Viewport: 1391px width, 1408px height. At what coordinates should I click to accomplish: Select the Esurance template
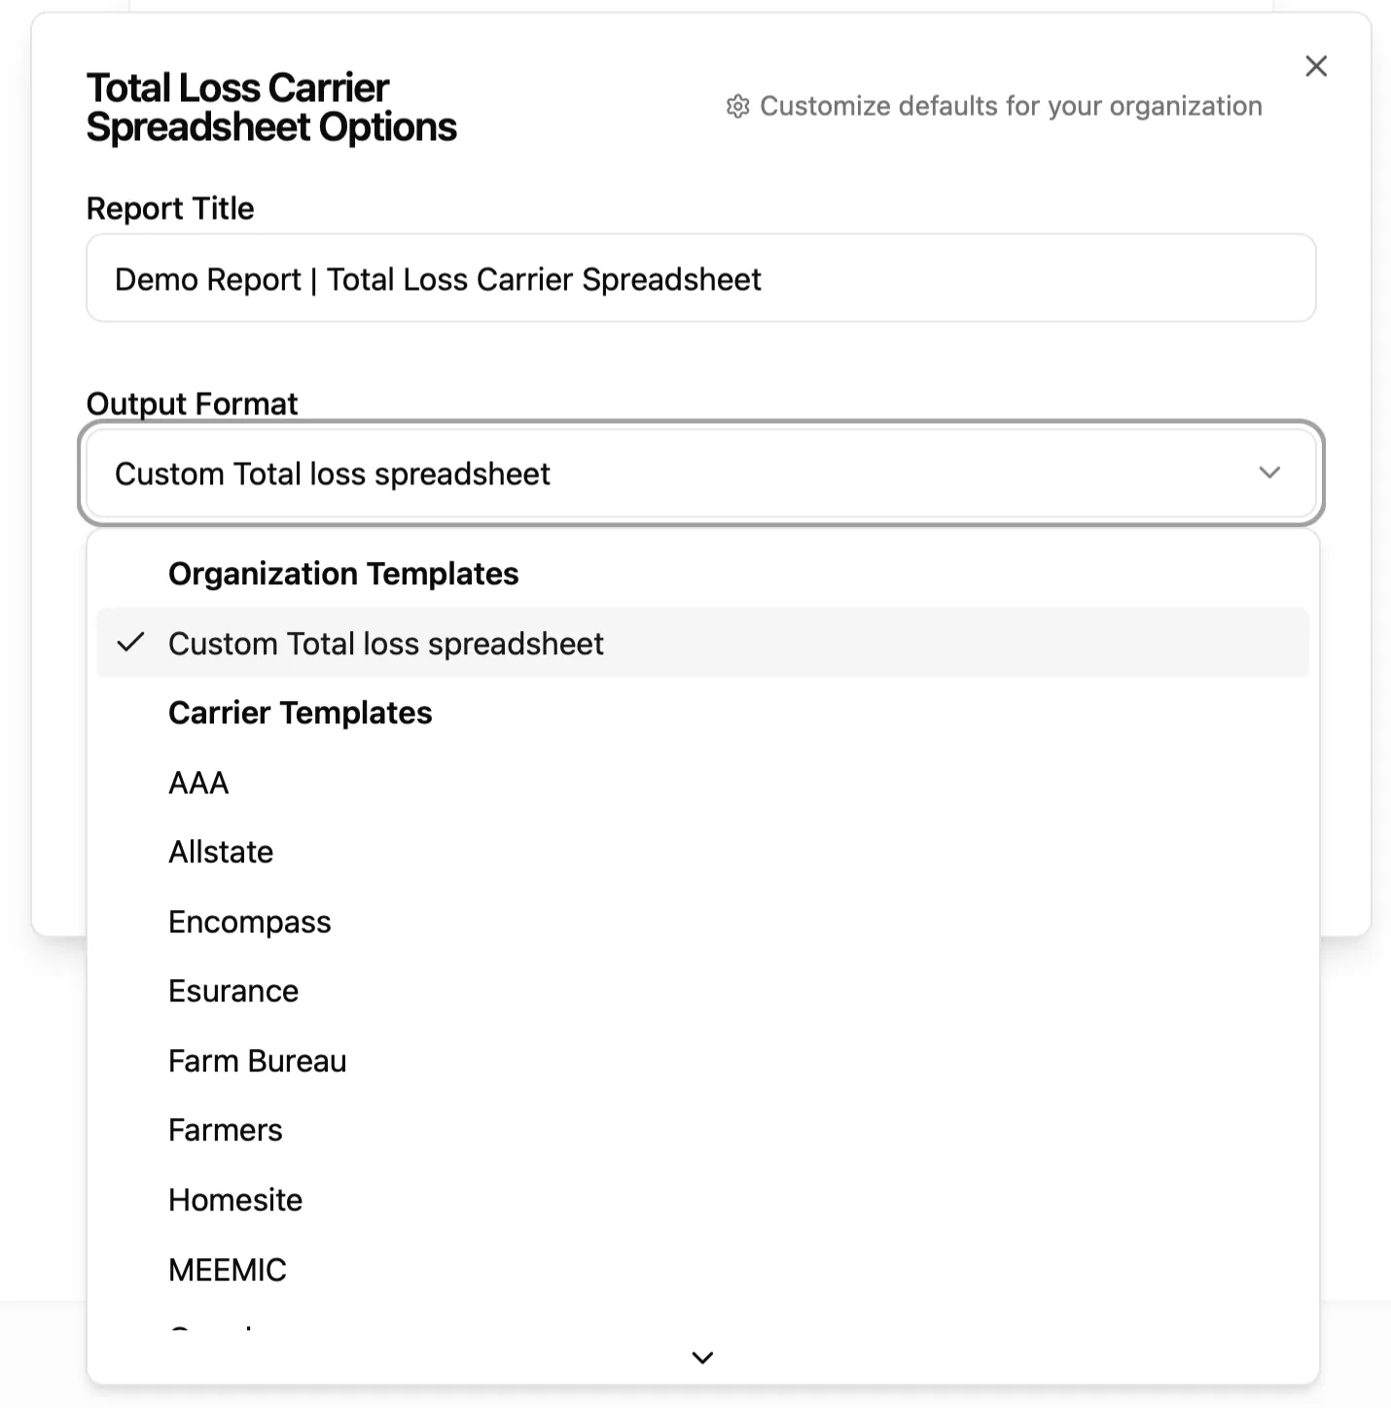[702, 991]
